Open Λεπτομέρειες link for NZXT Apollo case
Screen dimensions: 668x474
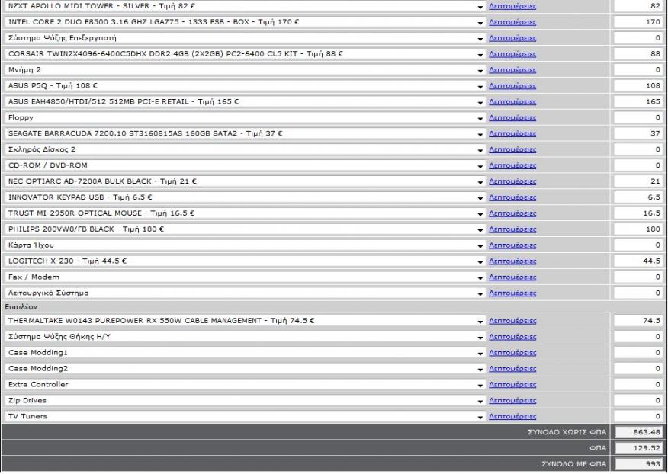[x=512, y=6]
